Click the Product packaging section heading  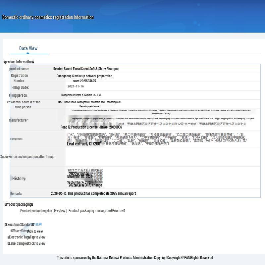[19, 204]
